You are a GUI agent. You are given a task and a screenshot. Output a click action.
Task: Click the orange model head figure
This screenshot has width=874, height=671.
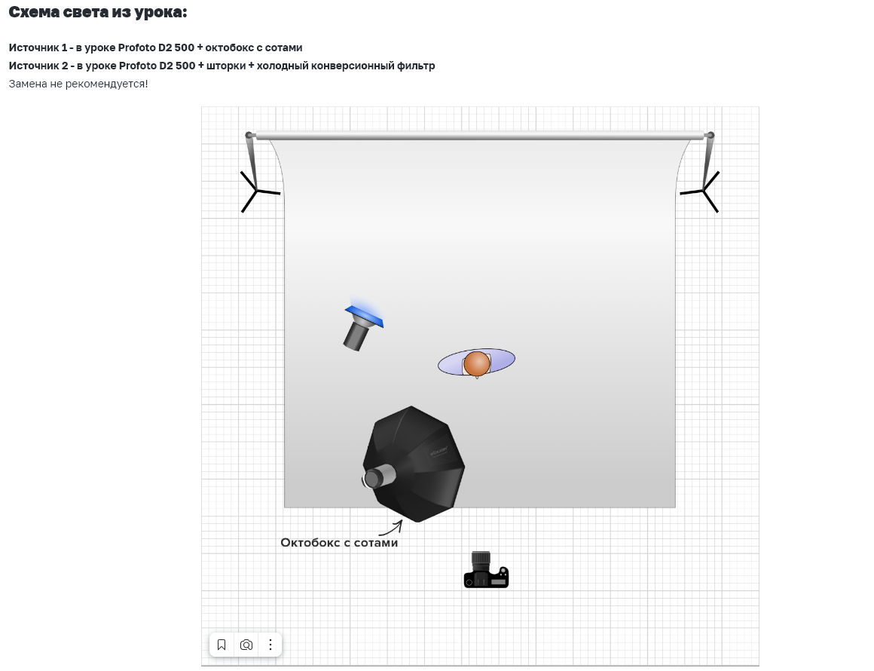pyautogui.click(x=477, y=363)
